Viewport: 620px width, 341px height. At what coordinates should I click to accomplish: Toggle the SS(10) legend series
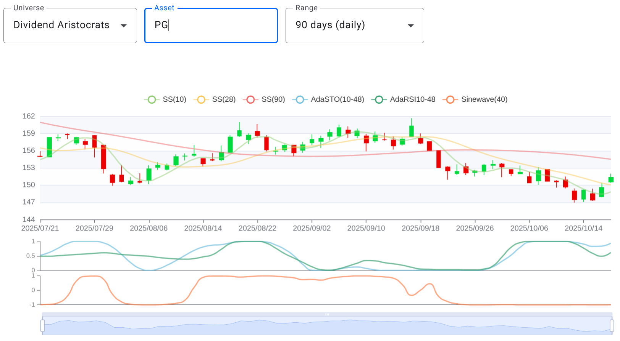(x=165, y=99)
